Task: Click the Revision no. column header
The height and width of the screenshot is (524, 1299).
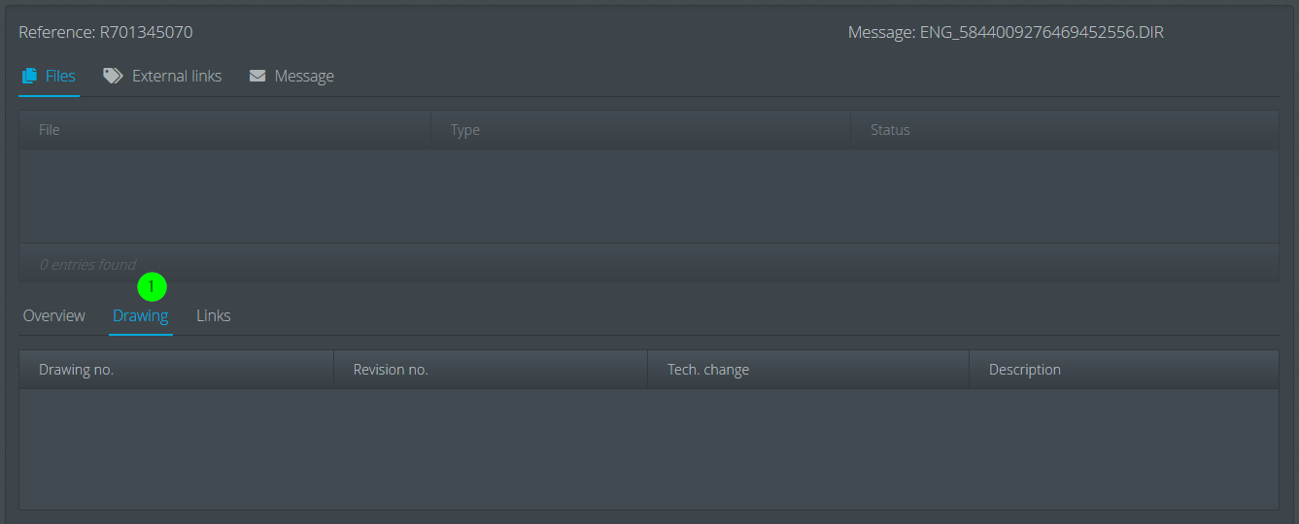Action: (491, 370)
